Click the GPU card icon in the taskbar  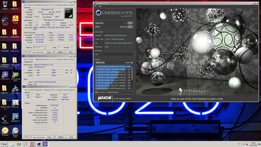point(19,144)
